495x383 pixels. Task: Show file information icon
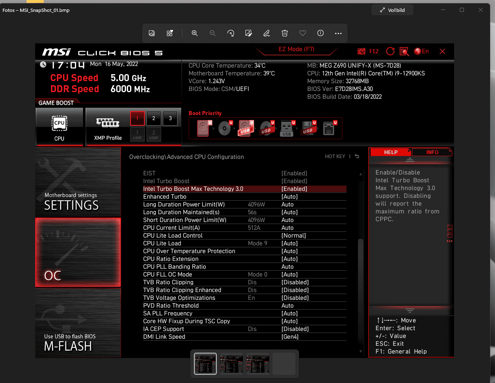320,33
